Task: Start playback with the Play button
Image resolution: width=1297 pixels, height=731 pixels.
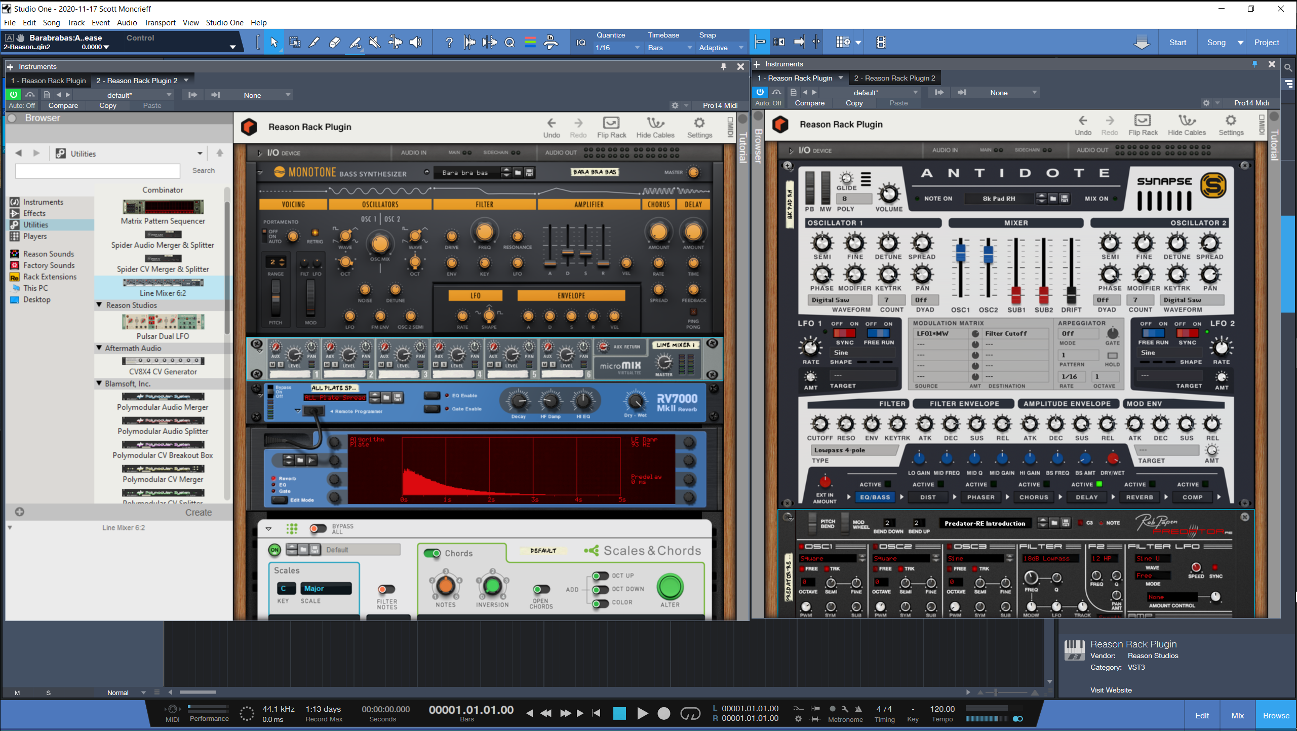Action: pos(642,714)
